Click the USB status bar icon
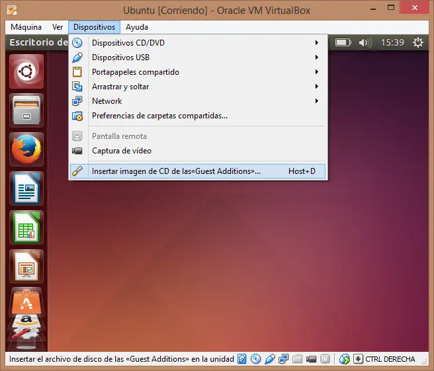The image size is (434, 371). [x=269, y=359]
